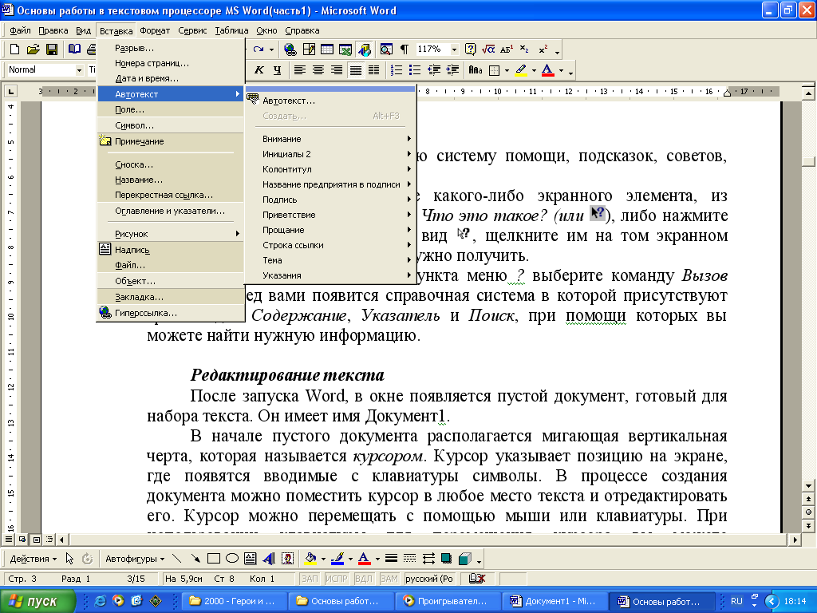
Task: Open the Equation Editor square-root icon
Action: tap(488, 49)
